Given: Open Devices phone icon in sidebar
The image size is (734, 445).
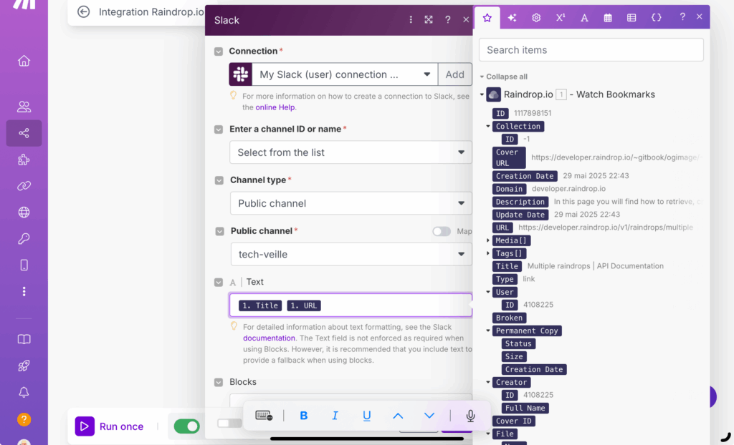Looking at the screenshot, I should [x=24, y=265].
